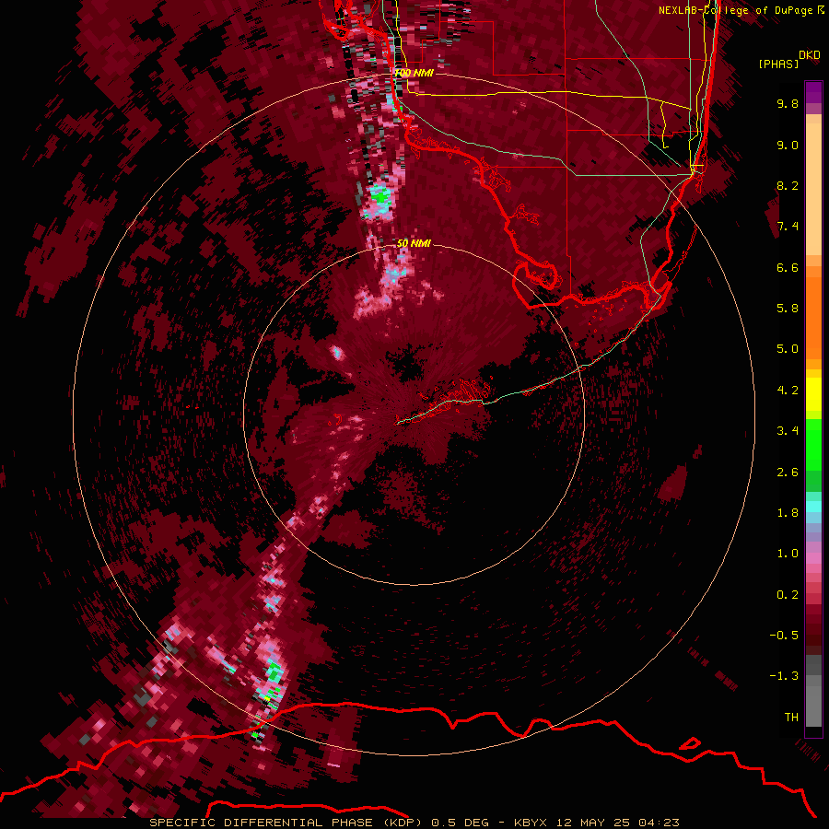Screen dimensions: 829x829
Task: Pick the cyan segment of the color bar
Action: [x=813, y=506]
